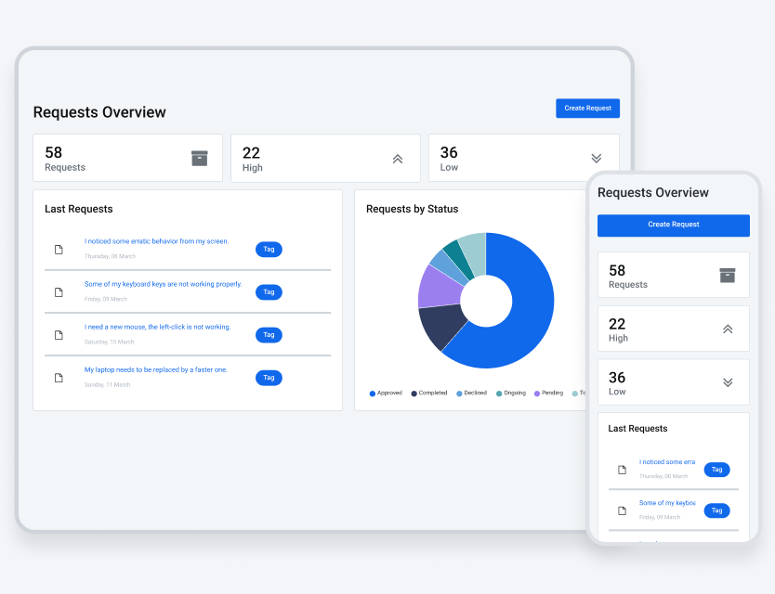Toggle the Pending legend item under the chart

pyautogui.click(x=548, y=393)
